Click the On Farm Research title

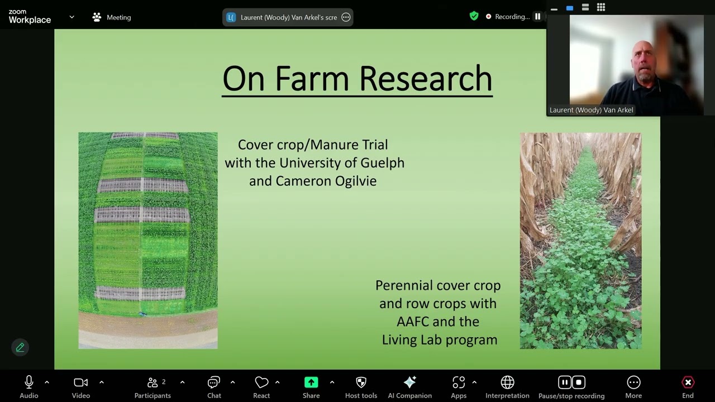(x=357, y=79)
